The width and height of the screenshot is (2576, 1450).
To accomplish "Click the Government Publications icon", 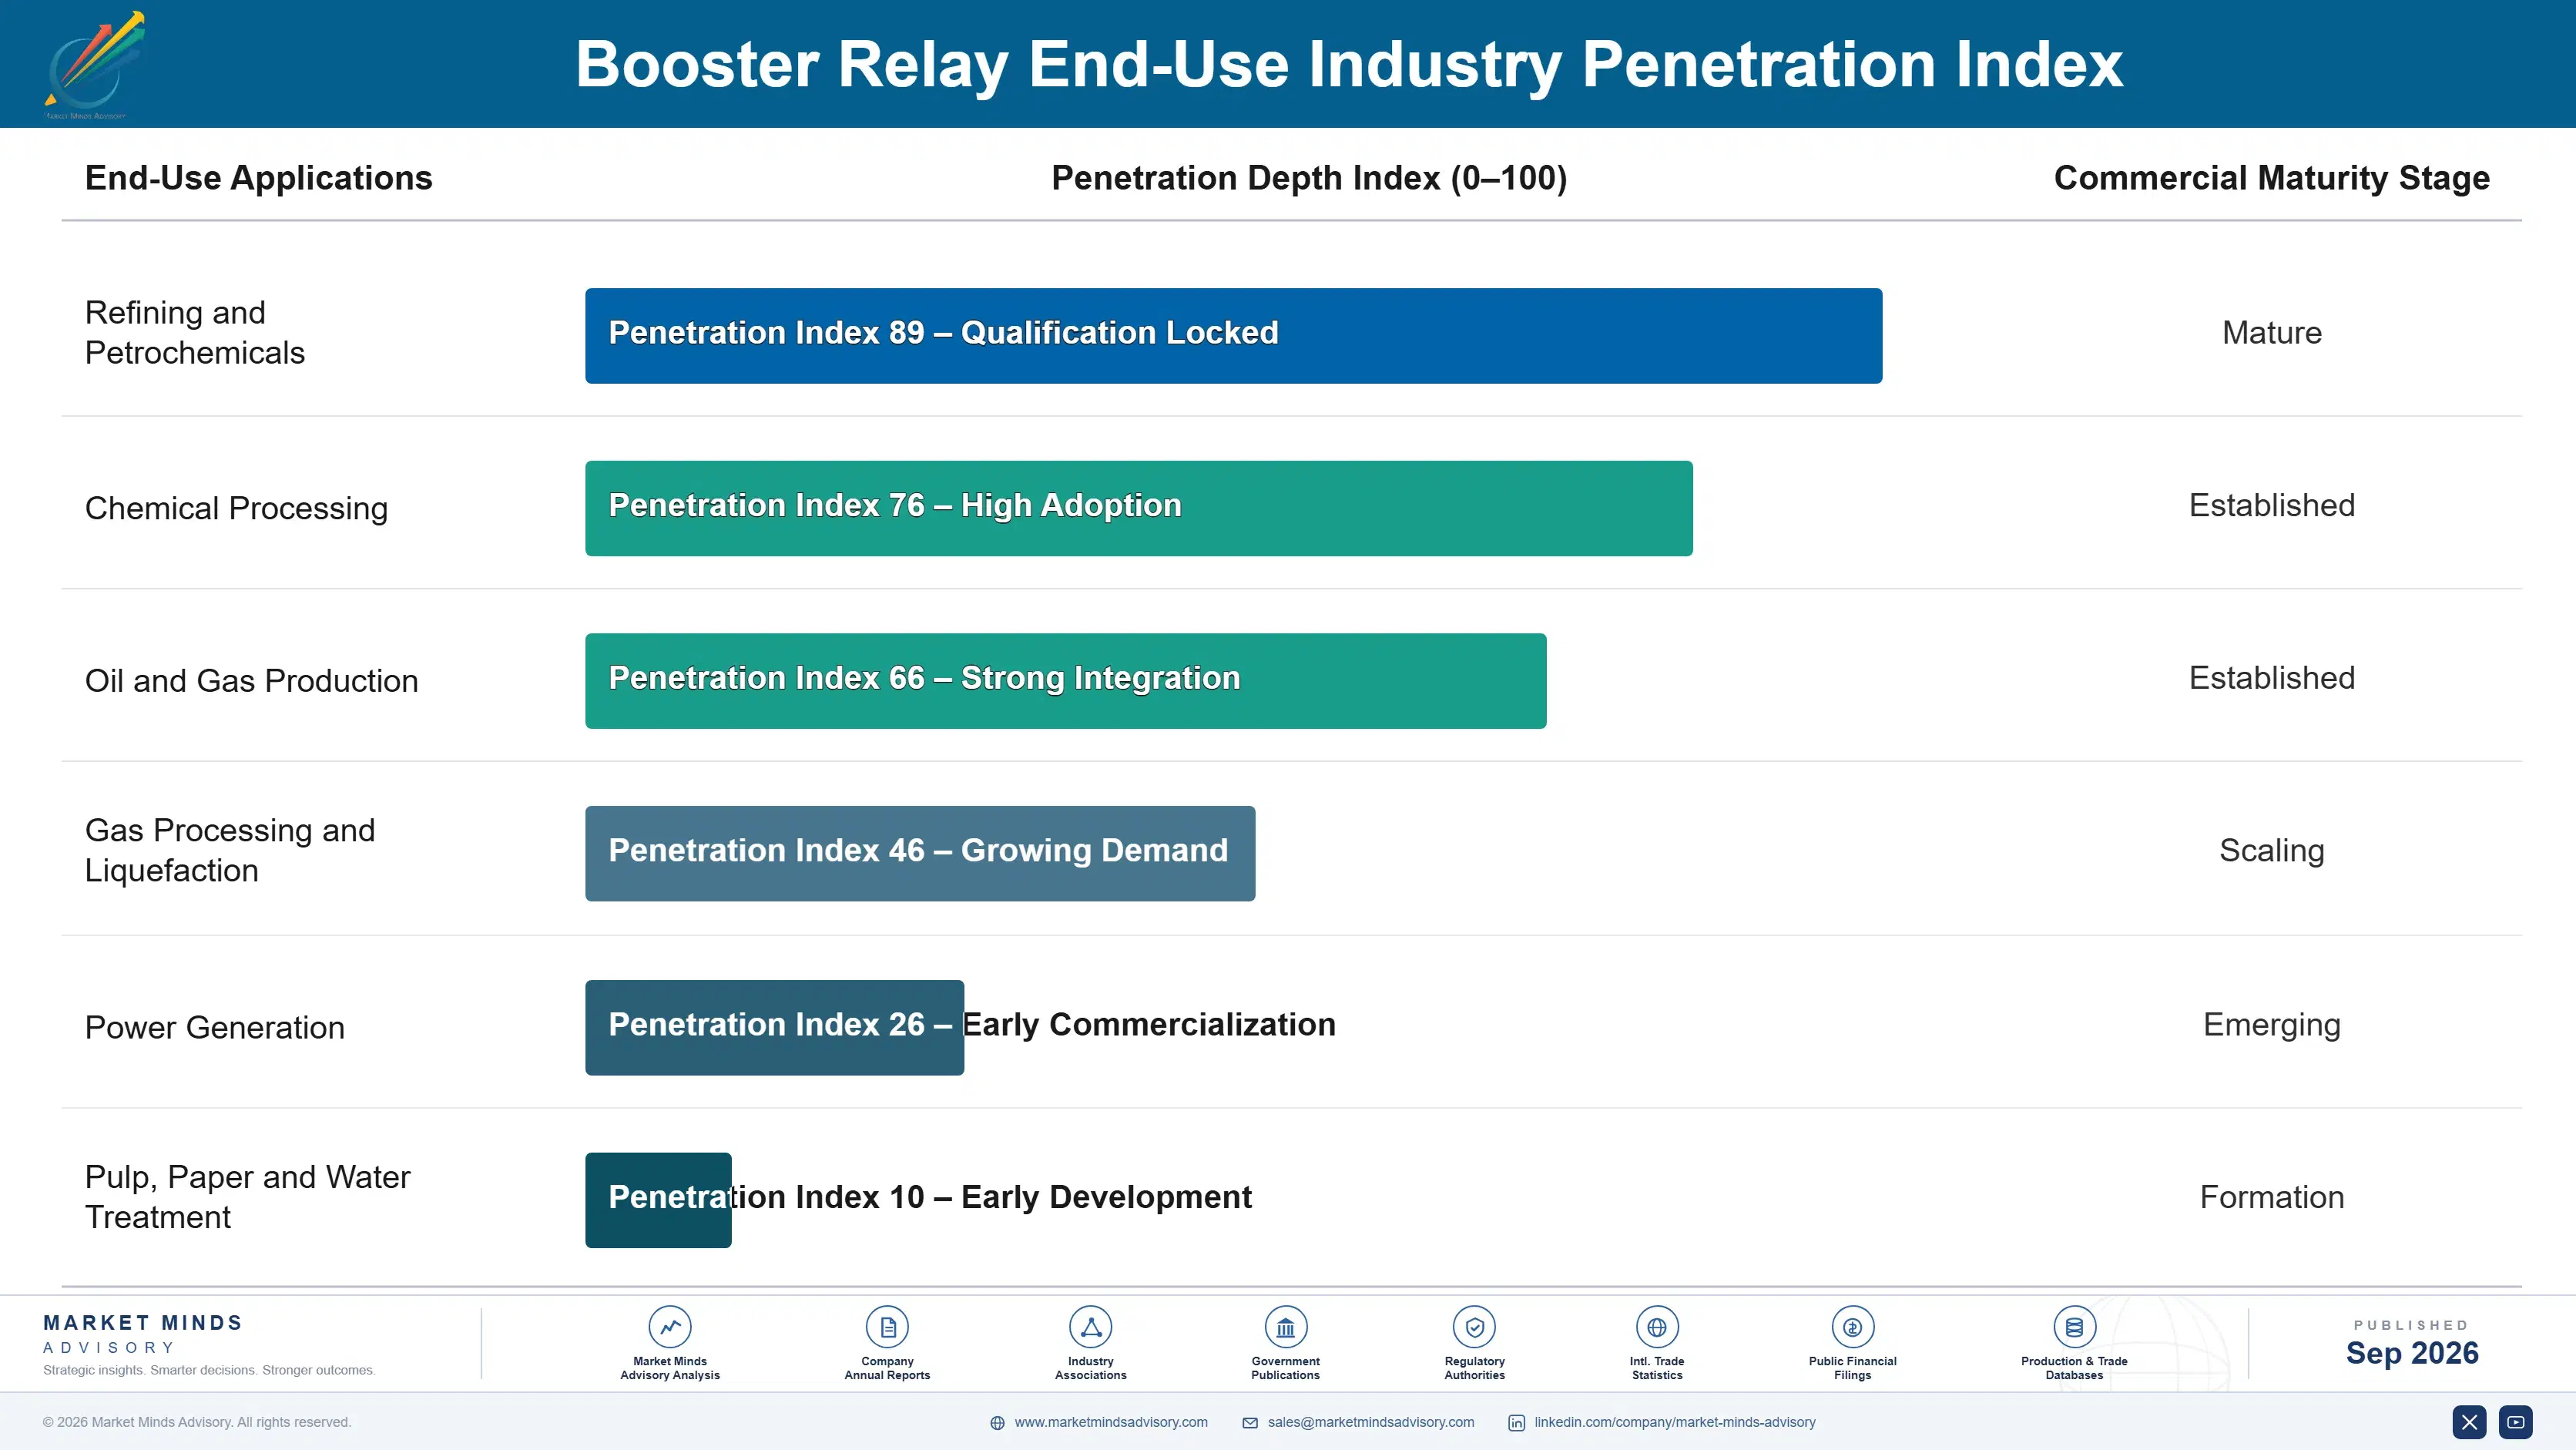I will [1285, 1327].
